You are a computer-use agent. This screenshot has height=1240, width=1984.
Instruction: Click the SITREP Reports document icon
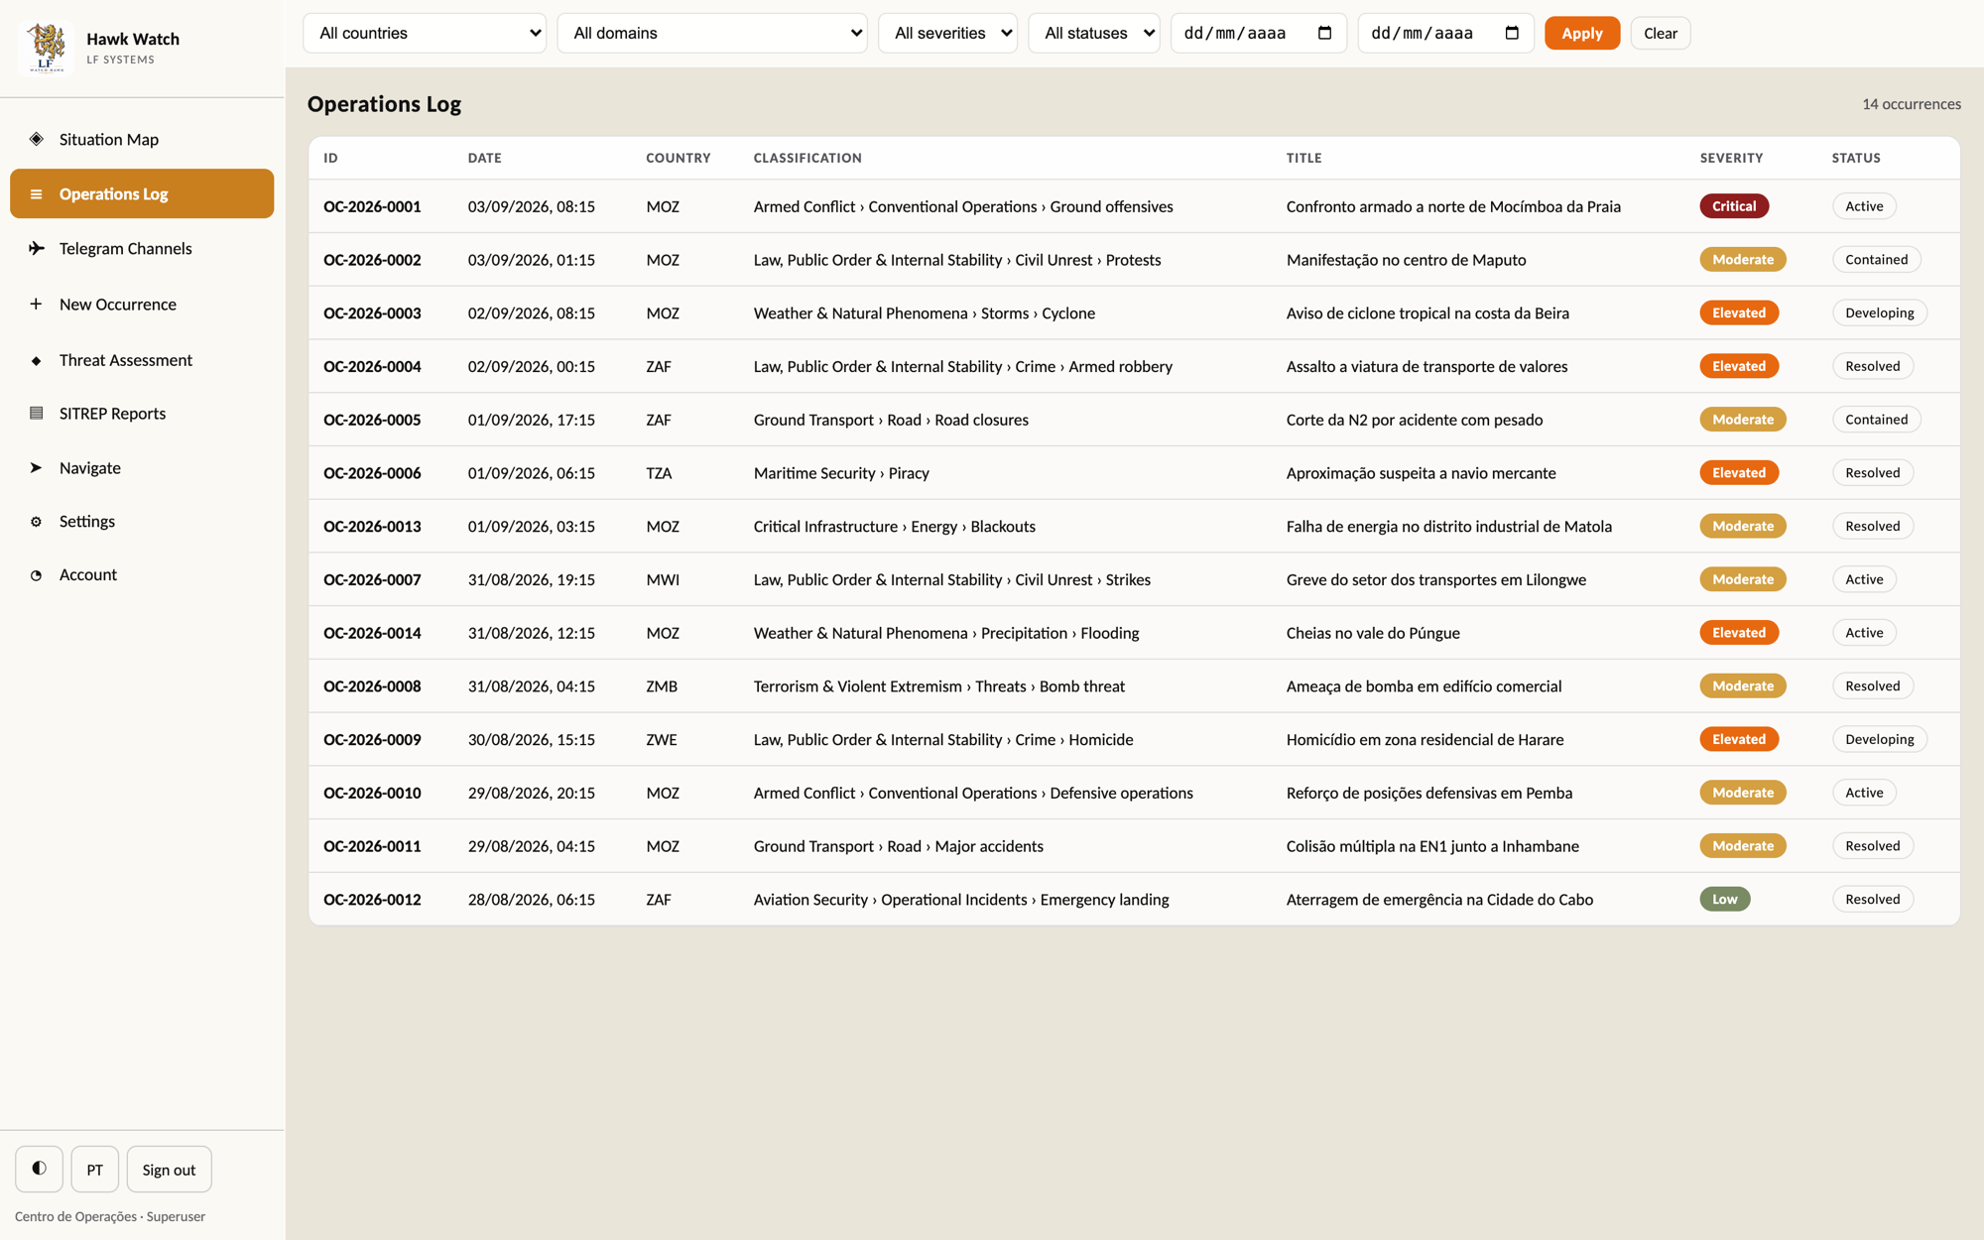coord(36,413)
